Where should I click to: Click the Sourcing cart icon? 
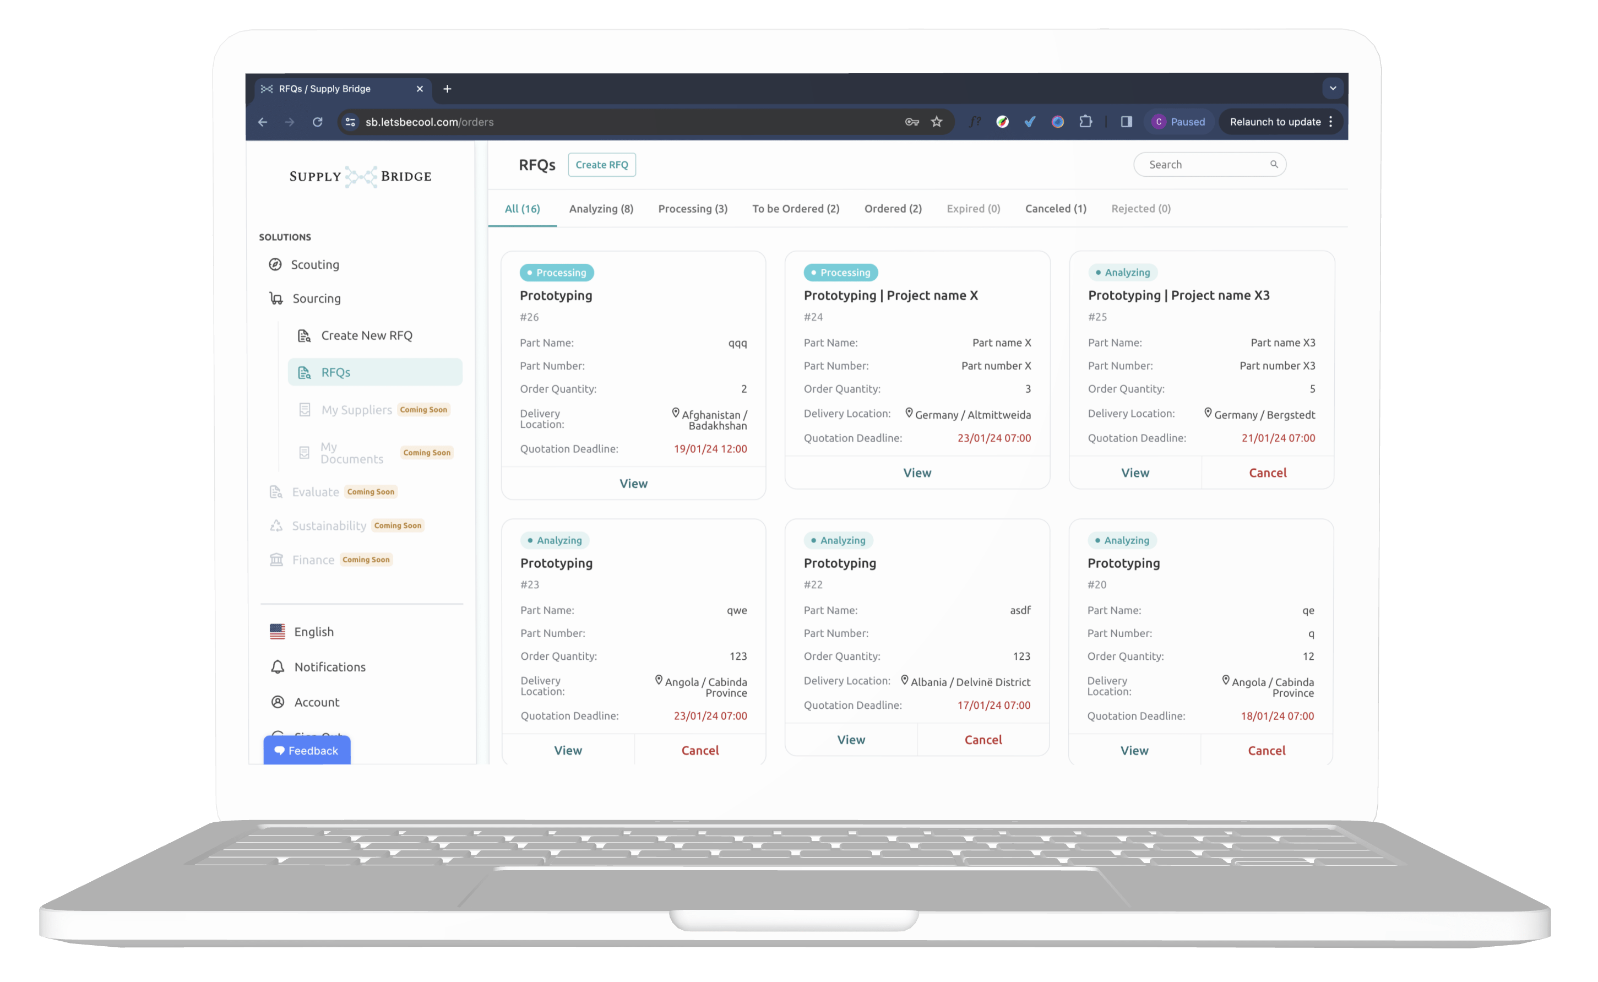[x=276, y=299]
